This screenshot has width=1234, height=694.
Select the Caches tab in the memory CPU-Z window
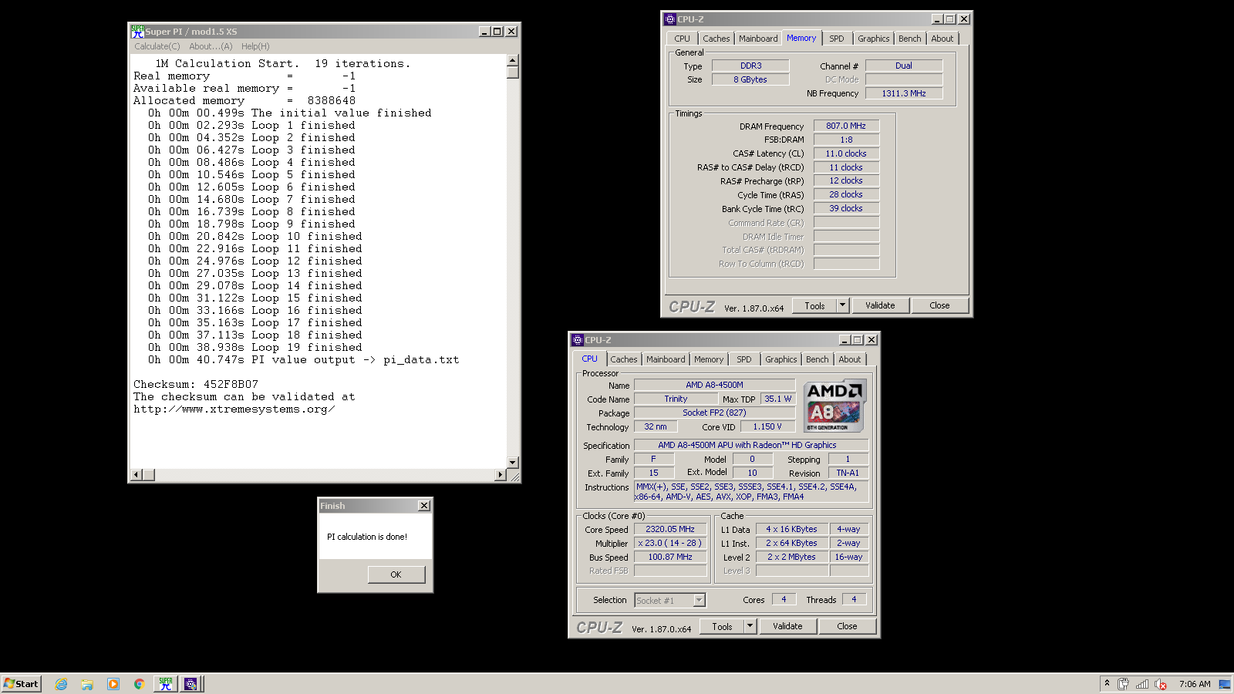tap(716, 39)
